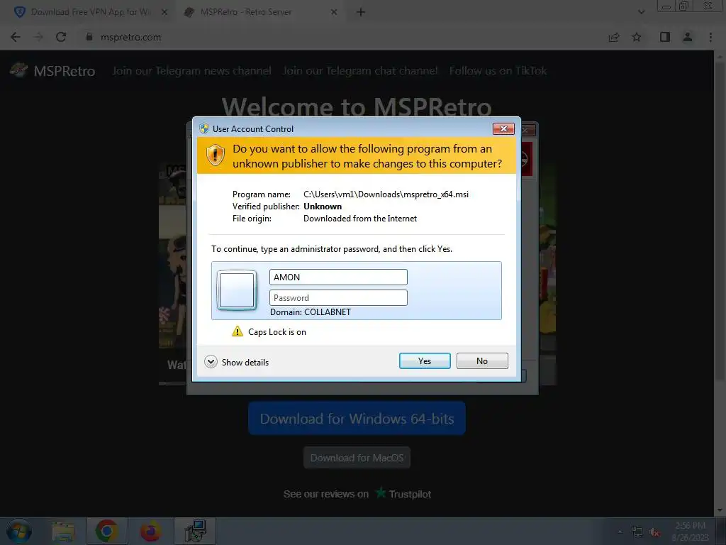
Task: Open Follow us on TikTok link
Action: pyautogui.click(x=498, y=70)
